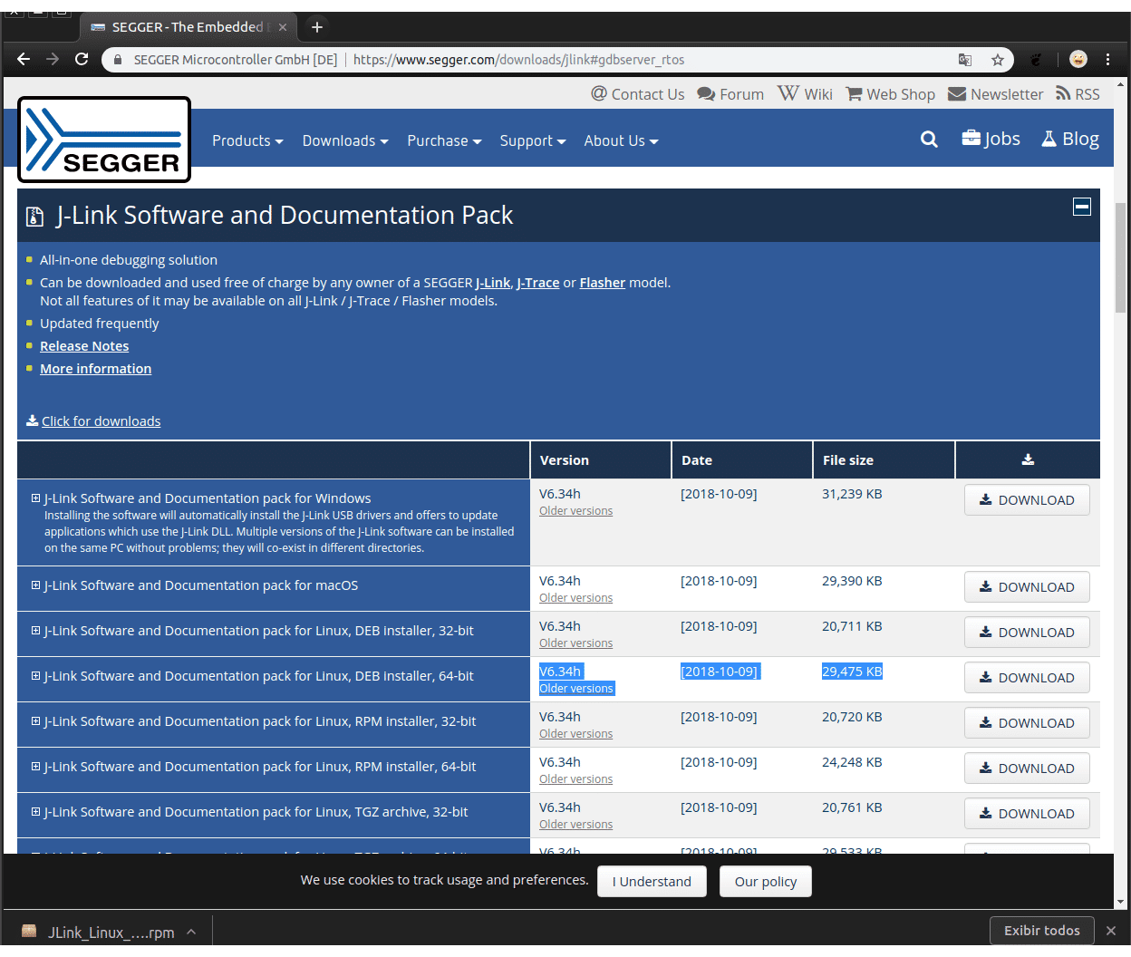Image resolution: width=1131 pixels, height=957 pixels.
Task: Expand the Windows pack description row
Action: click(36, 498)
